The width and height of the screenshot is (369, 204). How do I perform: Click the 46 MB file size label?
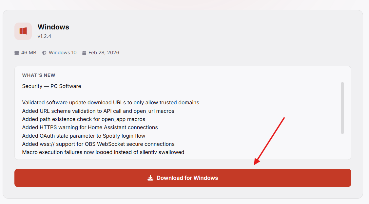pos(29,52)
